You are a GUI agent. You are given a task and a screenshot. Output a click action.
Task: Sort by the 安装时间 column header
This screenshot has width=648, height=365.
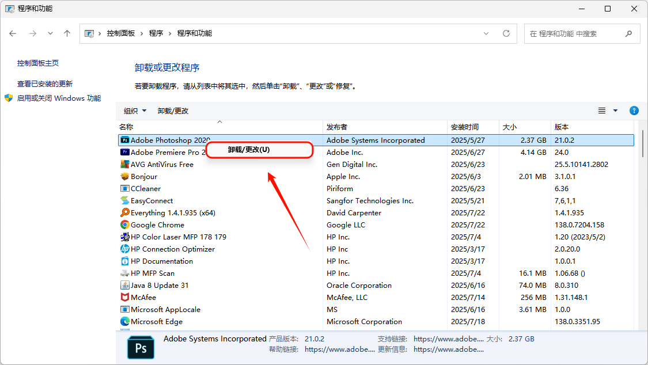[x=473, y=127]
